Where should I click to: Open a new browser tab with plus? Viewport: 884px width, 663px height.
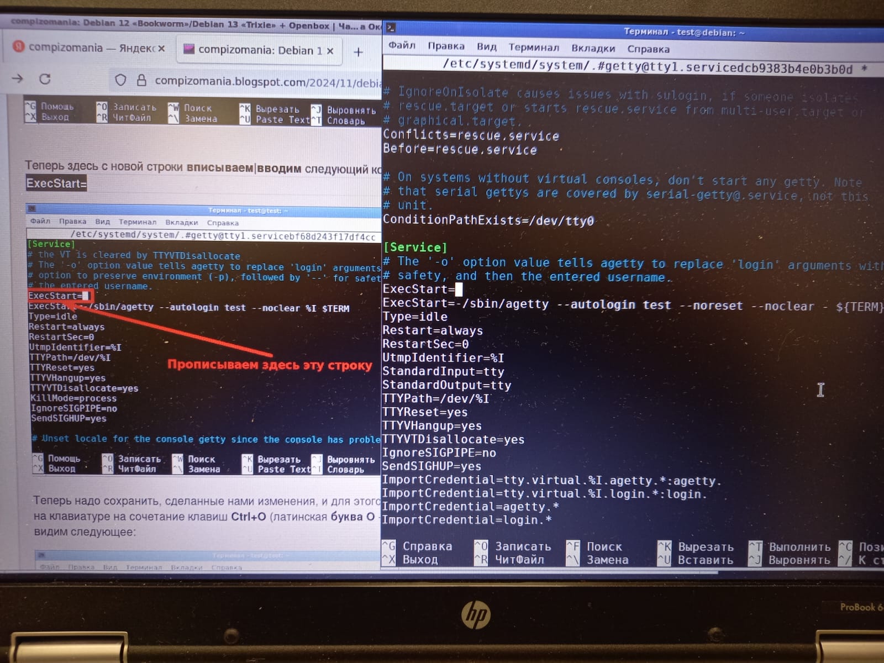pyautogui.click(x=358, y=52)
